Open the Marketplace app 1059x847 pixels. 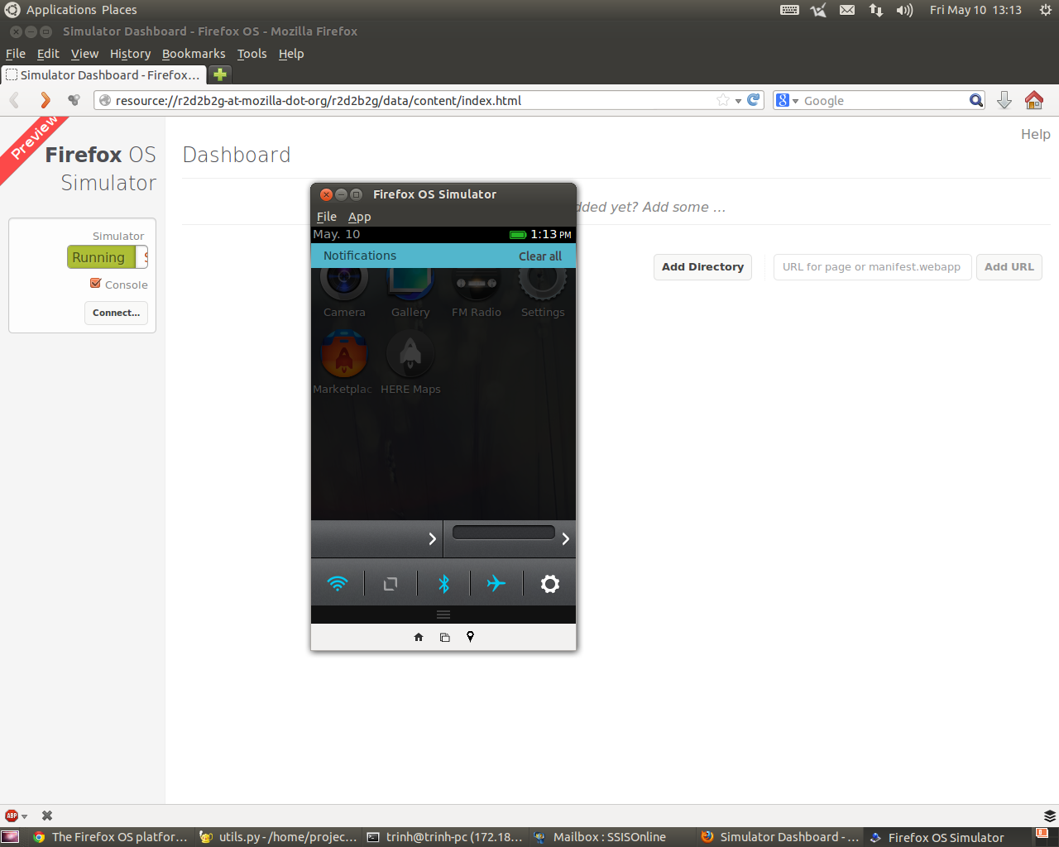(344, 354)
